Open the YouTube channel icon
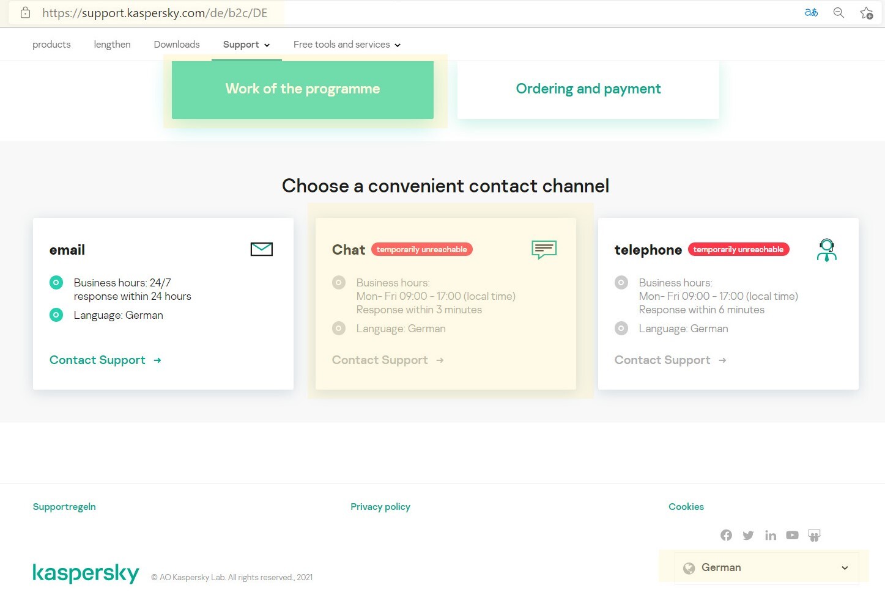Image resolution: width=885 pixels, height=593 pixels. click(792, 536)
